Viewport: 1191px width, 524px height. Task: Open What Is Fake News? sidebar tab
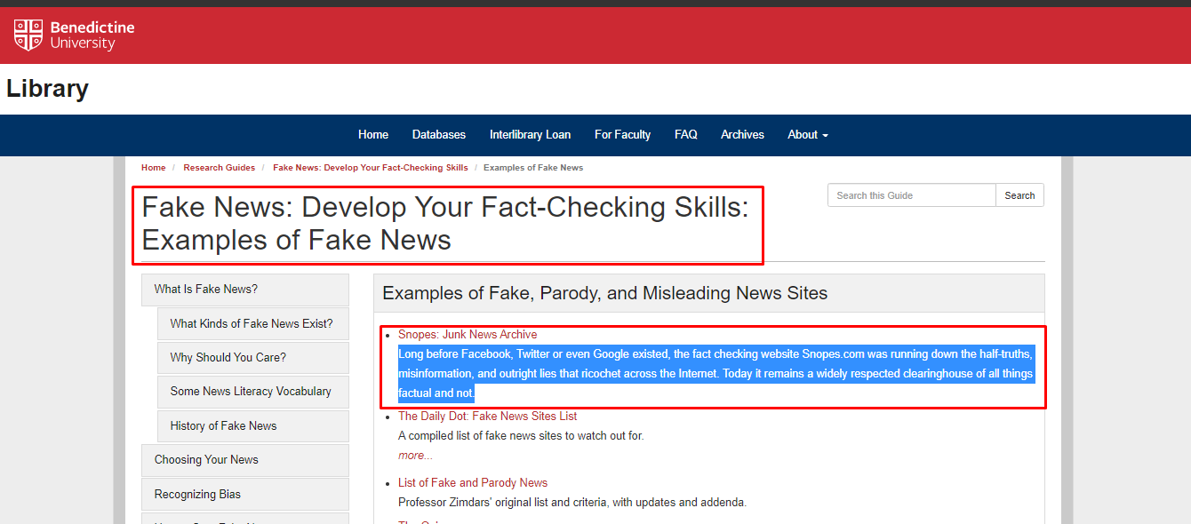coord(245,290)
